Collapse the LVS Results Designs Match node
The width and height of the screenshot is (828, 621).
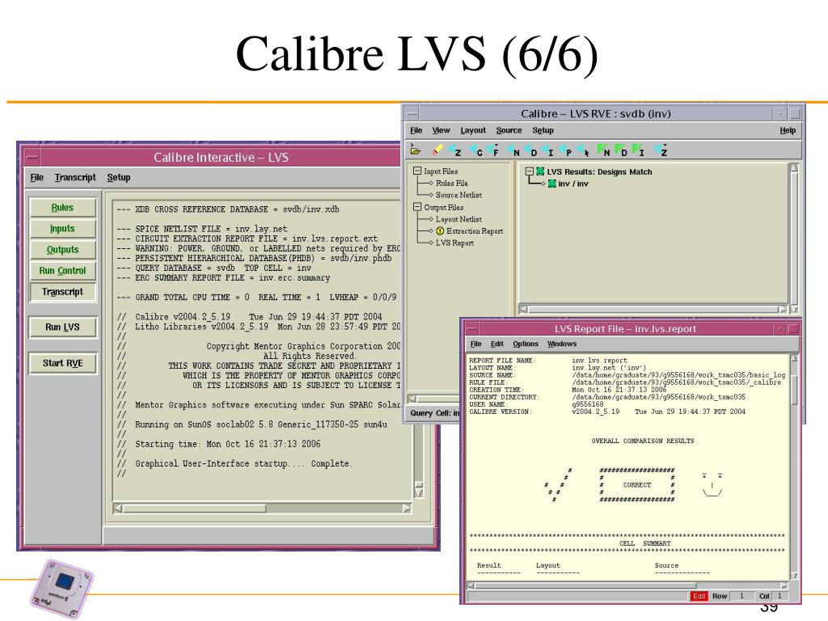pyautogui.click(x=529, y=171)
